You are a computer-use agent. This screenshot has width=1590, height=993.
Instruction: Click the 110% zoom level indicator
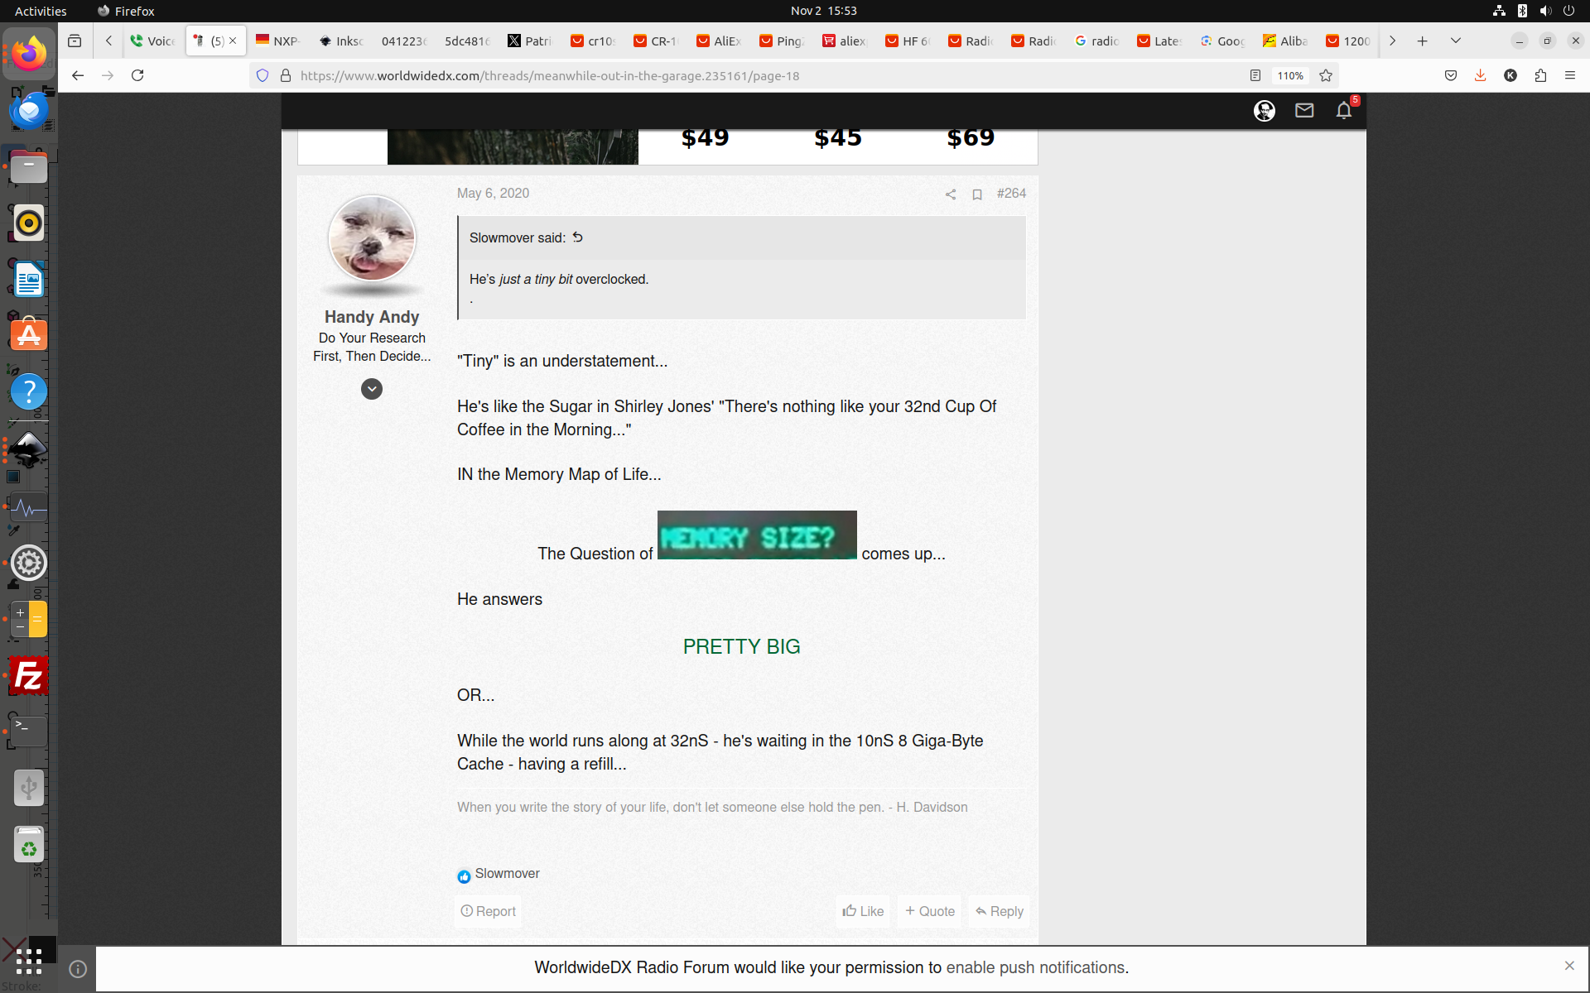[1289, 75]
